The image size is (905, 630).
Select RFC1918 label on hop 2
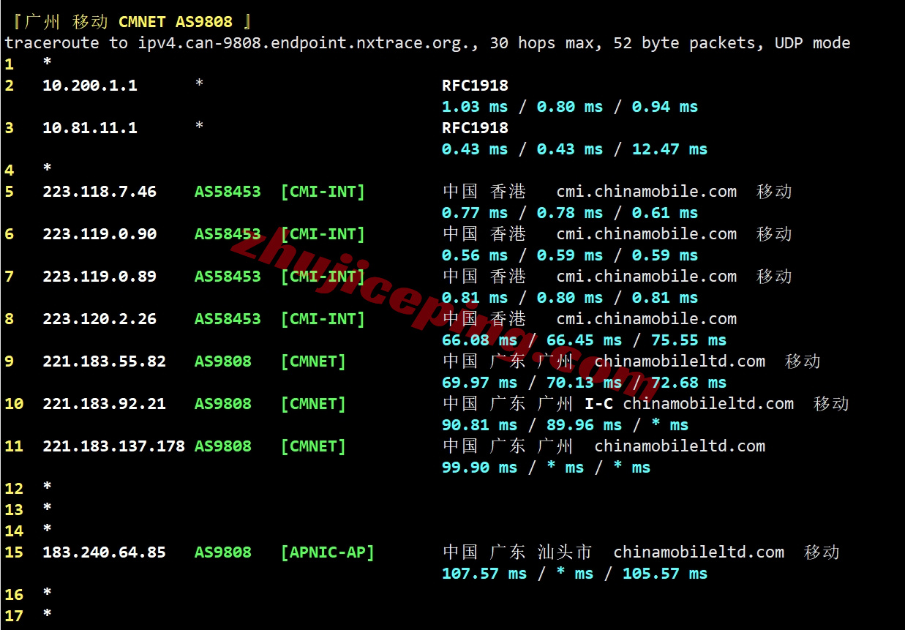(x=475, y=86)
